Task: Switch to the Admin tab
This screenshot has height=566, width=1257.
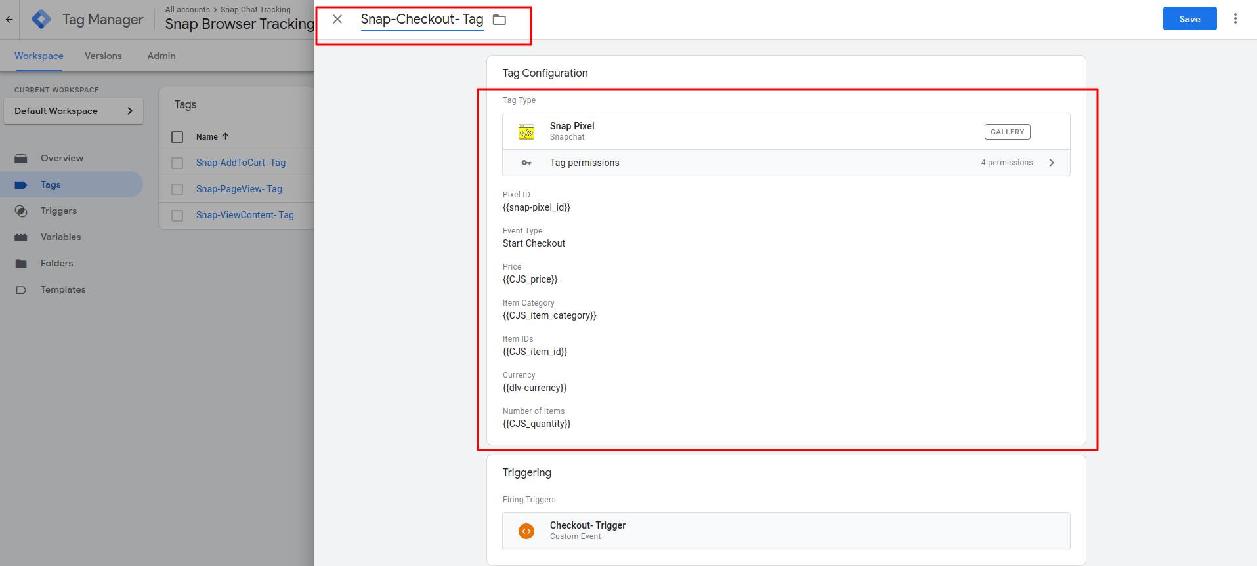Action: (x=161, y=56)
